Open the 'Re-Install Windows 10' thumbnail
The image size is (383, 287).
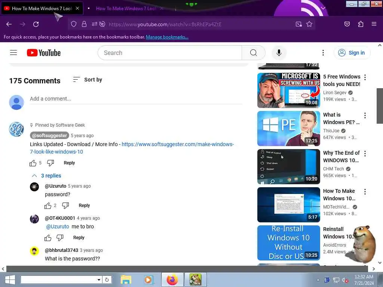pos(289,243)
